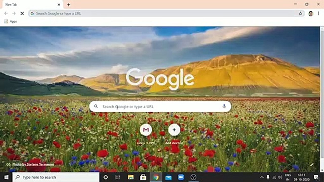The width and height of the screenshot is (324, 182).
Task: Click the Google search box on the page
Action: point(160,106)
